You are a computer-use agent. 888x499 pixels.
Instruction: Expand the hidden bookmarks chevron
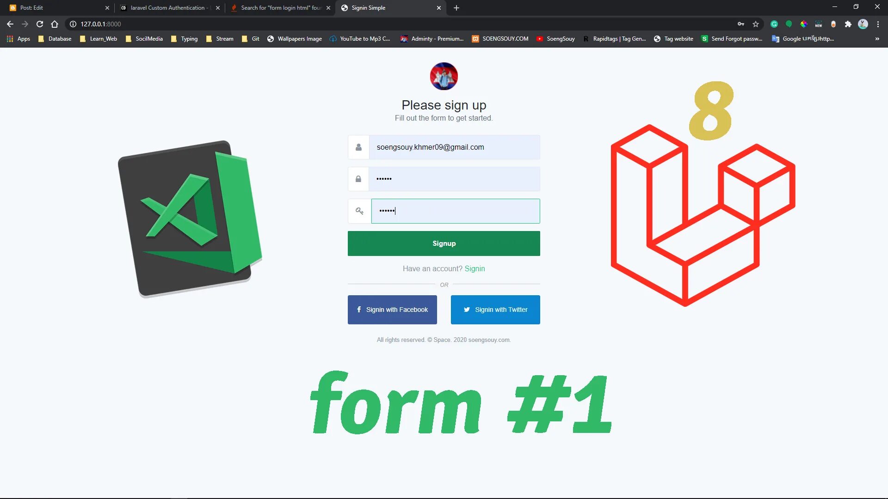(877, 39)
